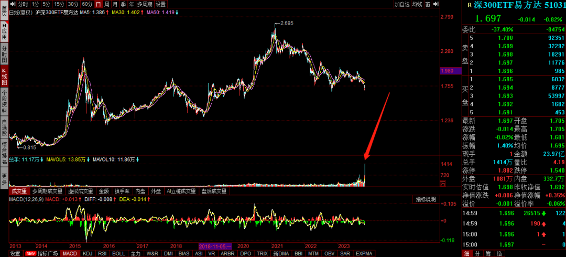The height and width of the screenshot is (257, 566).
Task: Select the DMI indicator
Action: (169, 254)
